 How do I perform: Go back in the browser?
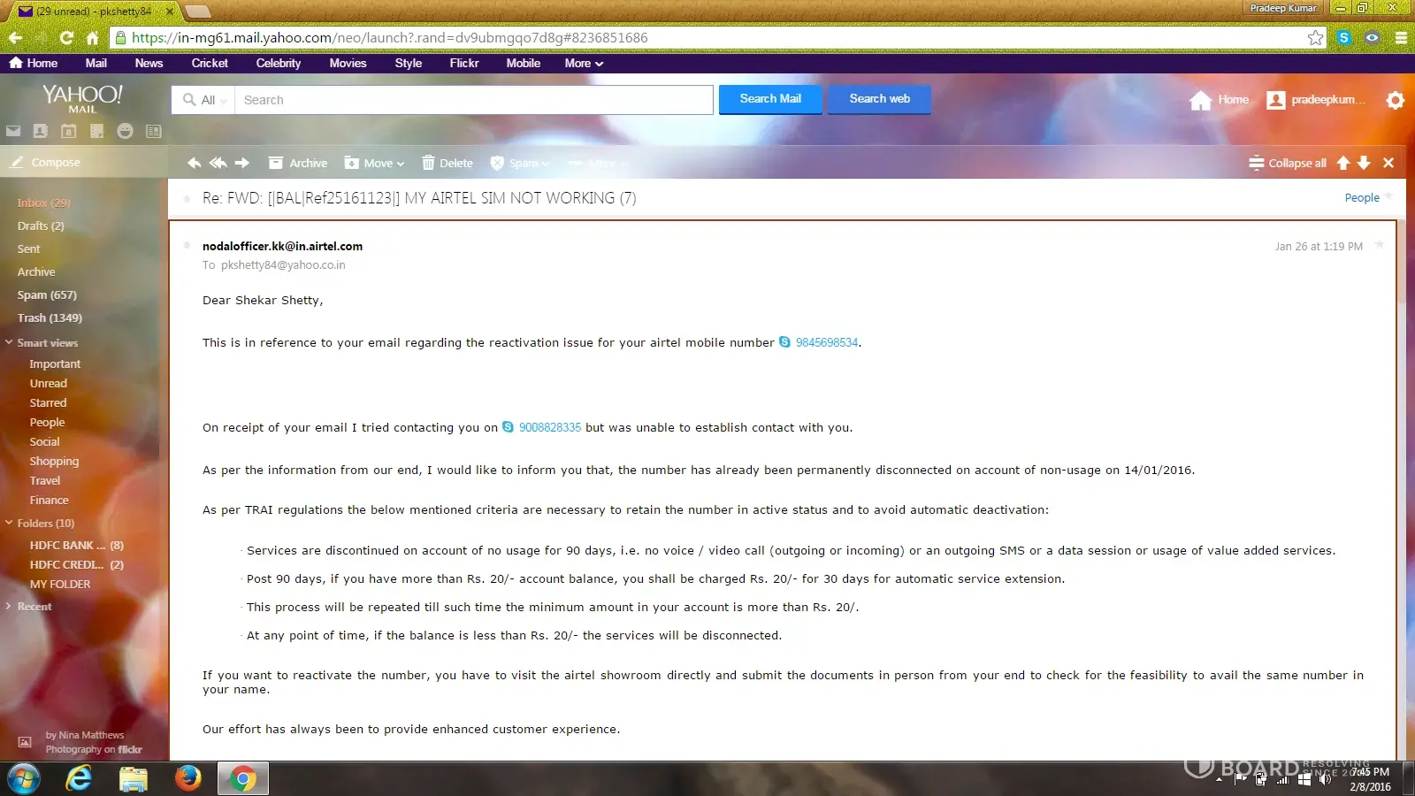pyautogui.click(x=15, y=37)
